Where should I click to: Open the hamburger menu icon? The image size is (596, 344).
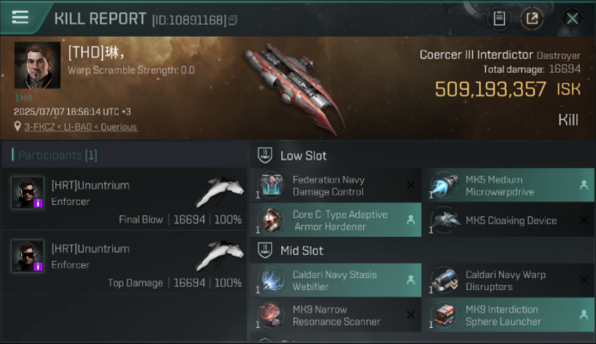(20, 17)
